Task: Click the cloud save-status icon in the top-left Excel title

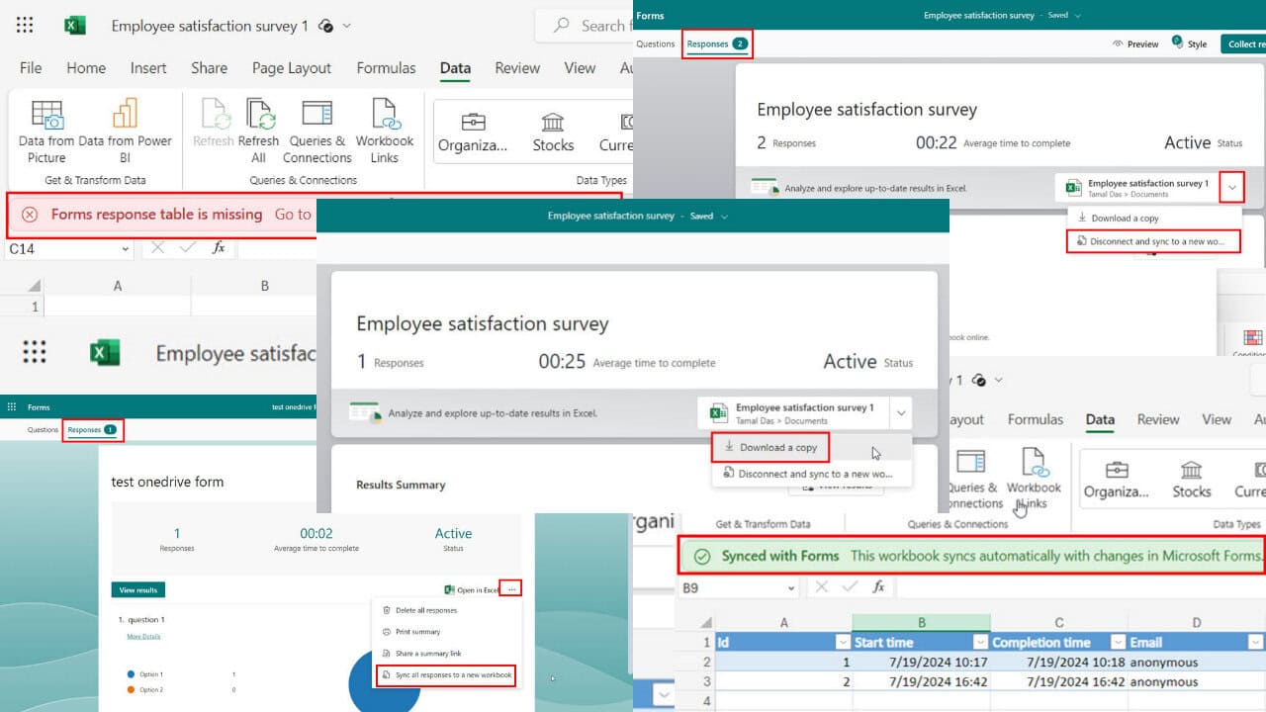Action: point(326,27)
